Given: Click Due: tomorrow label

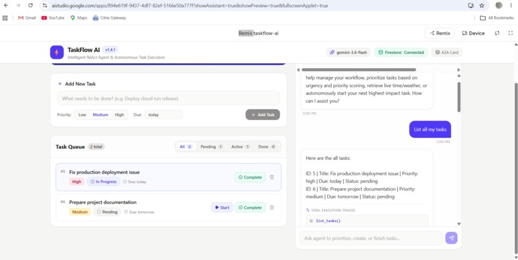Looking at the screenshot, I should [139, 212].
